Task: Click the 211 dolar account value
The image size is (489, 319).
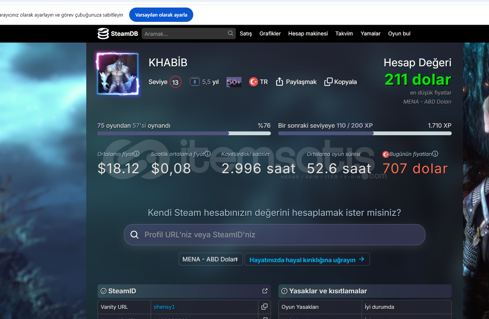Action: coord(418,79)
